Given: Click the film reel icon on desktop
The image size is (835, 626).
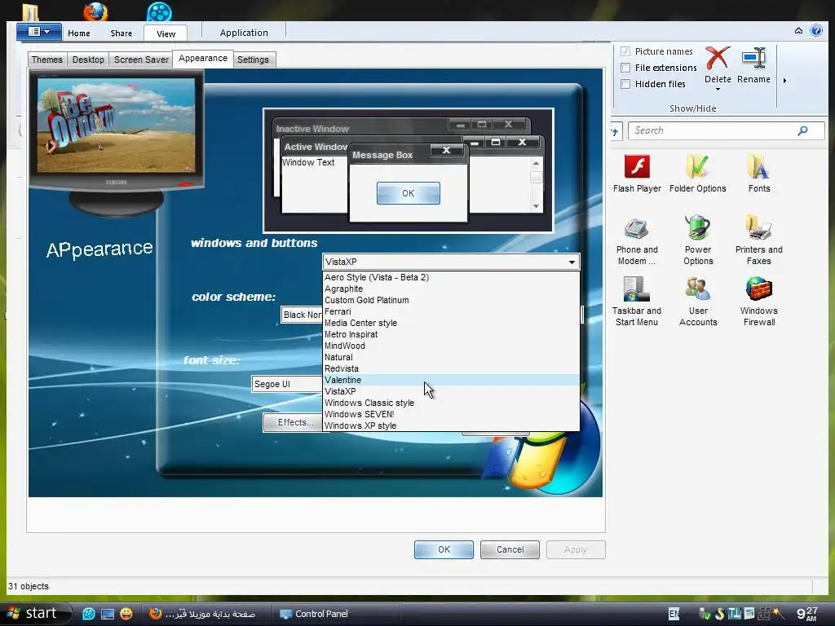Looking at the screenshot, I should pyautogui.click(x=159, y=11).
